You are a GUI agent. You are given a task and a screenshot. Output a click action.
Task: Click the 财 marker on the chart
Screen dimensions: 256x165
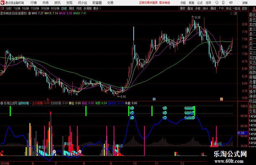[154, 99]
